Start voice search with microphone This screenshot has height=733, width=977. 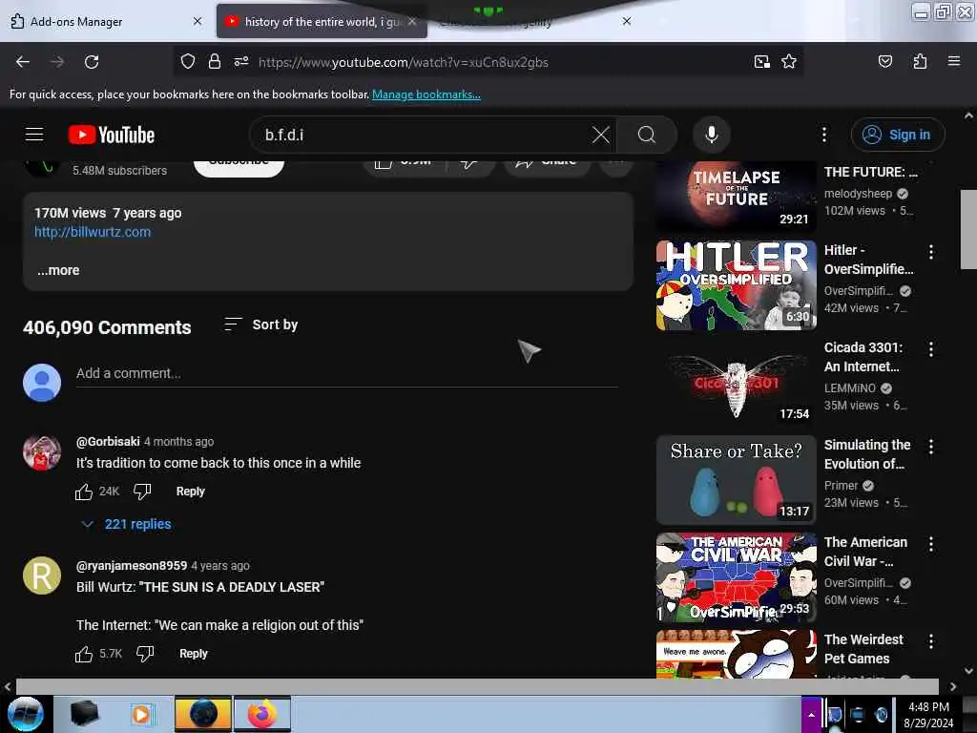(x=712, y=135)
